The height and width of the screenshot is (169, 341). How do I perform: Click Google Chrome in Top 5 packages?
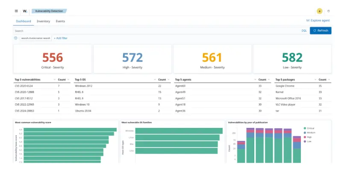point(285,86)
